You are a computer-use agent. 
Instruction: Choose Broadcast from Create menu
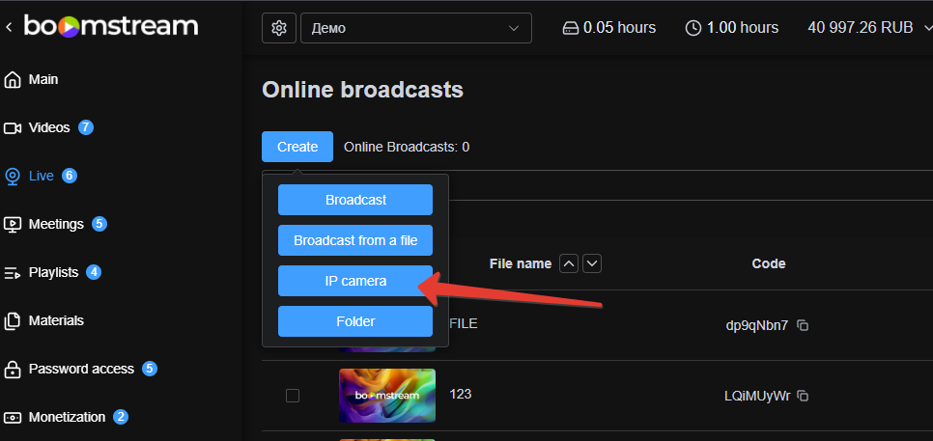pyautogui.click(x=355, y=200)
